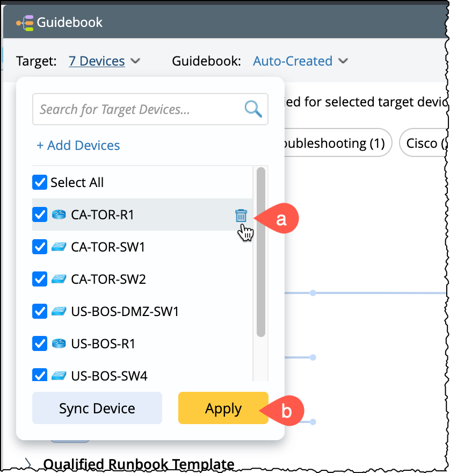Click the US-BOS-DMZ-SW1 switch icon
The image size is (450, 473).
pyautogui.click(x=59, y=311)
